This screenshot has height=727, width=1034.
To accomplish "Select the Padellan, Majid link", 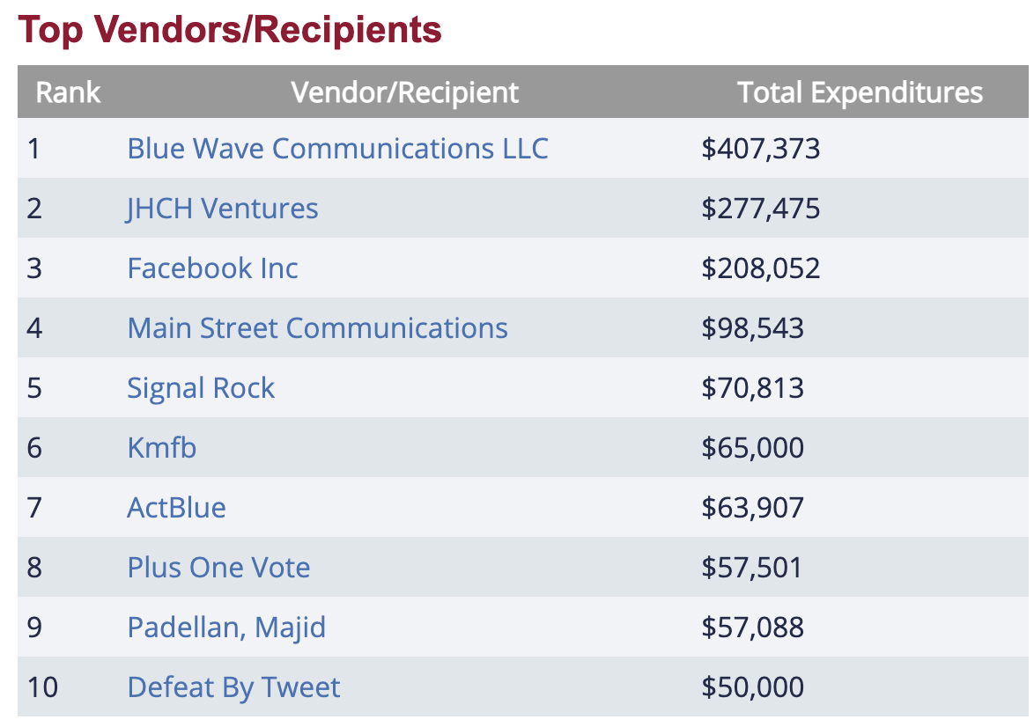I will (226, 627).
